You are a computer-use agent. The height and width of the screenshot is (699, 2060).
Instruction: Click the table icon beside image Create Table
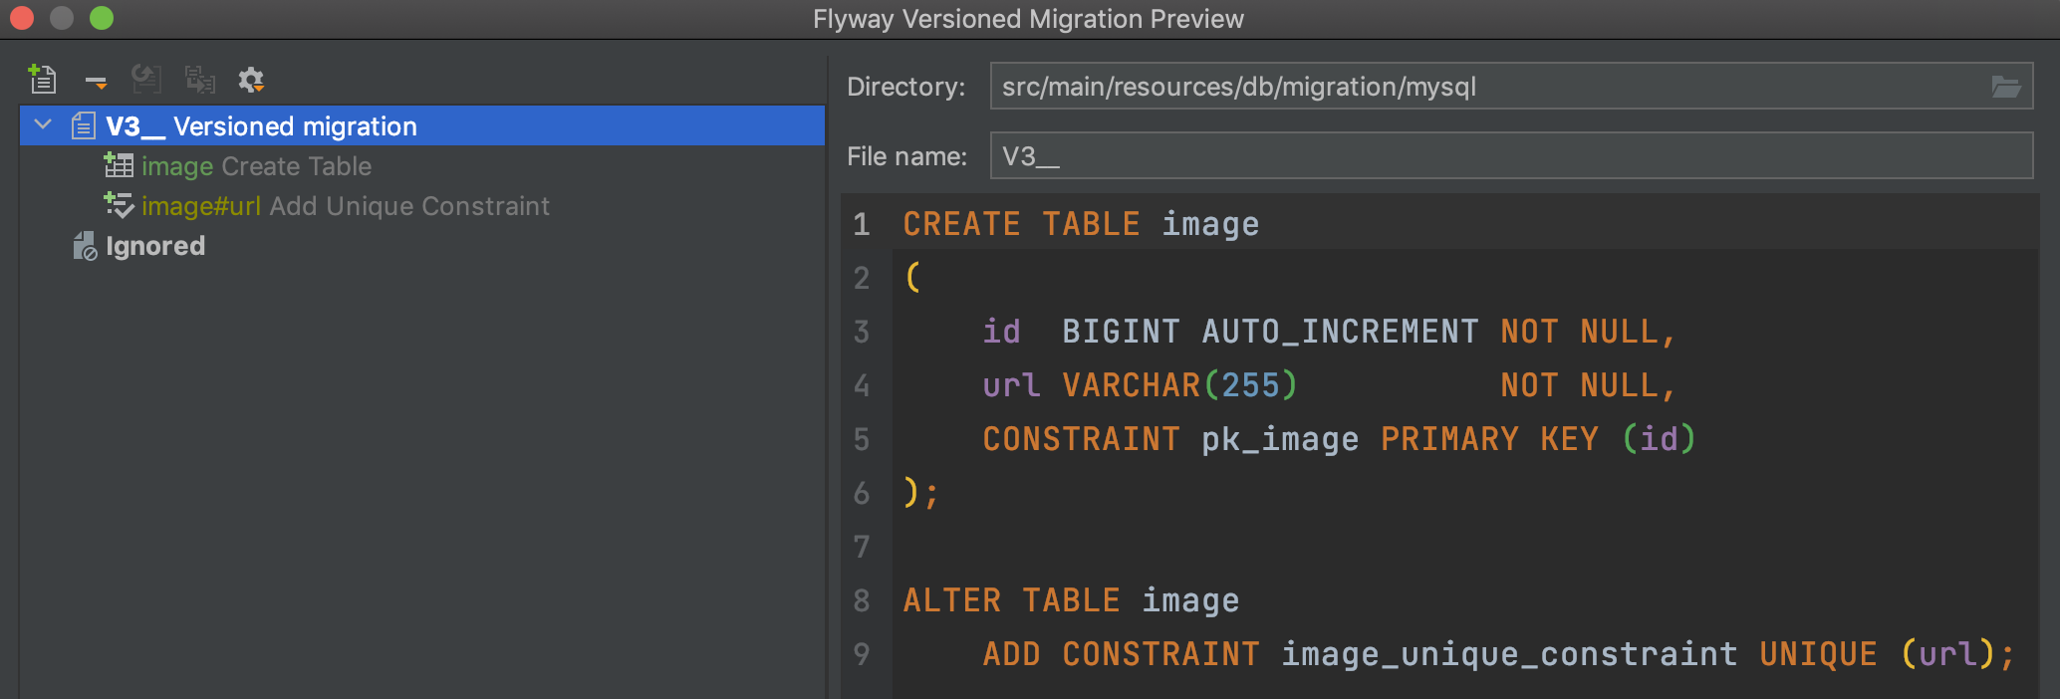point(119,165)
